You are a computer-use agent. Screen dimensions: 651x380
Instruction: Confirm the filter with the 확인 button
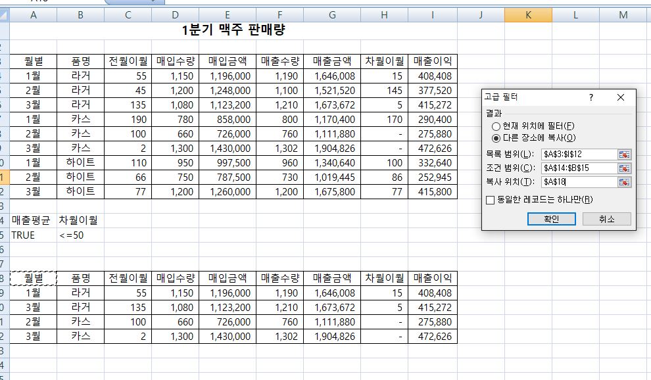coord(551,219)
